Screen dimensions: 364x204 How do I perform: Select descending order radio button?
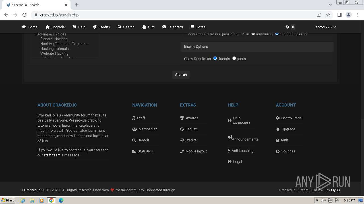[277, 34]
